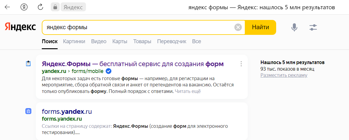Open the Разместить рекламу link
Screen dimensions: 349x140
tap(284, 75)
